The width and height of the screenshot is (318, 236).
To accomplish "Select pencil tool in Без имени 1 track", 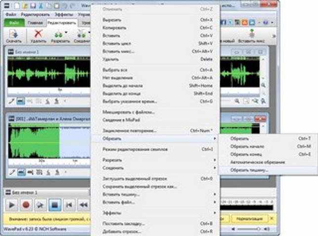I will (11, 101).
